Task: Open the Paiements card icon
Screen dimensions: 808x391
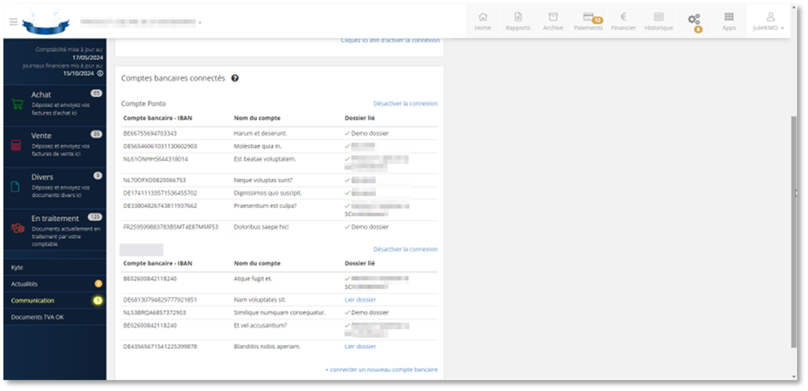Action: tap(588, 16)
